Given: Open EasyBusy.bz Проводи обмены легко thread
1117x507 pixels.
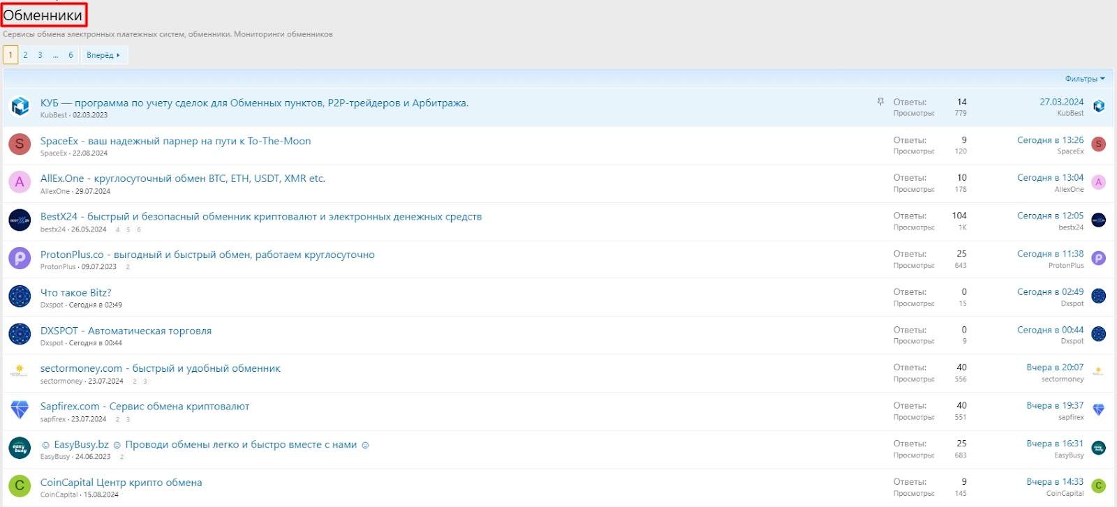Looking at the screenshot, I should 205,444.
